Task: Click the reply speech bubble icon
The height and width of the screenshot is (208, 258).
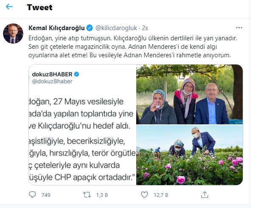Action: click(x=32, y=195)
